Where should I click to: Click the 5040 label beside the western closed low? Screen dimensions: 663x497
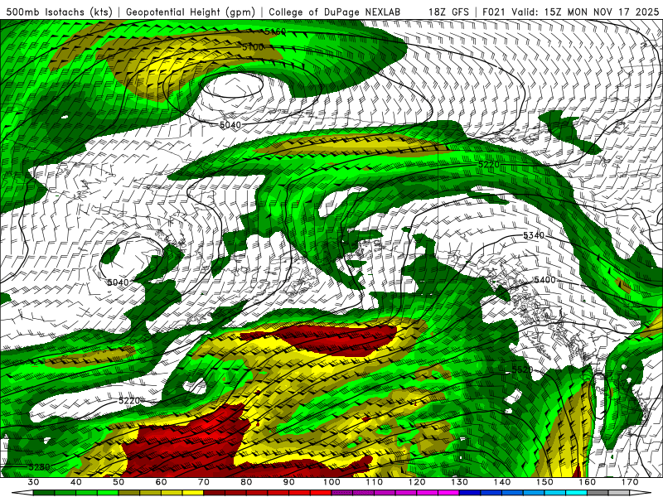(x=118, y=282)
